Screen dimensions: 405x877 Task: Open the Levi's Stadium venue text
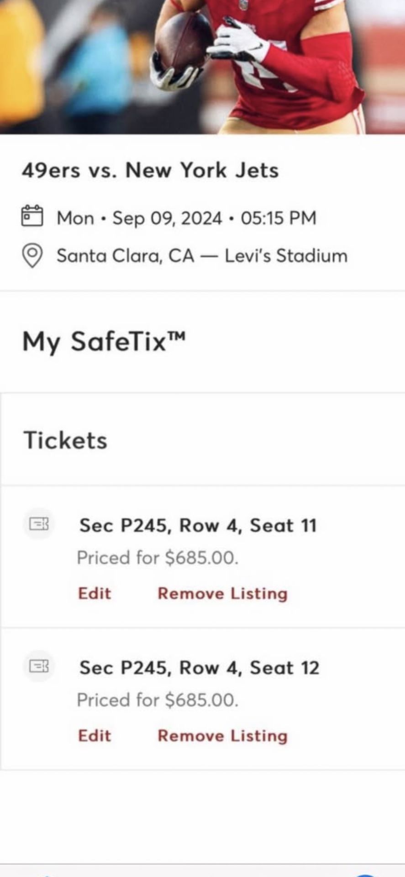pos(286,255)
